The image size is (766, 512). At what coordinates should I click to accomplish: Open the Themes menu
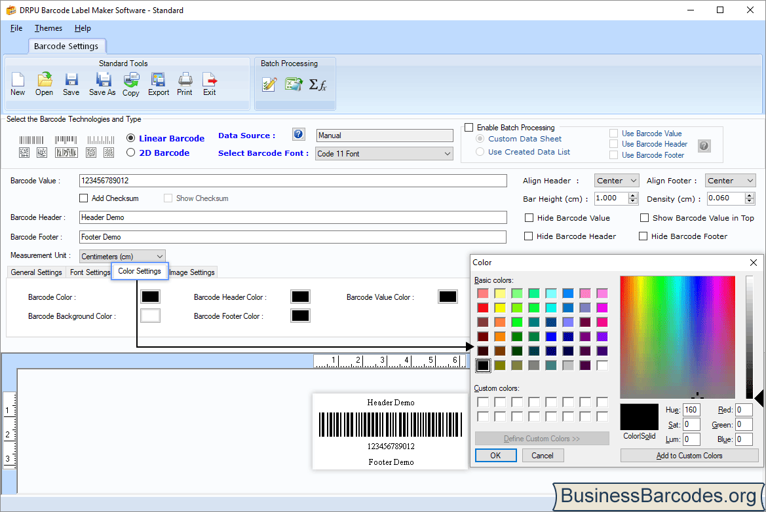48,28
